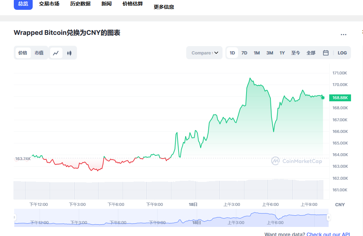Expand the 更多信息 more info menu

(x=164, y=7)
